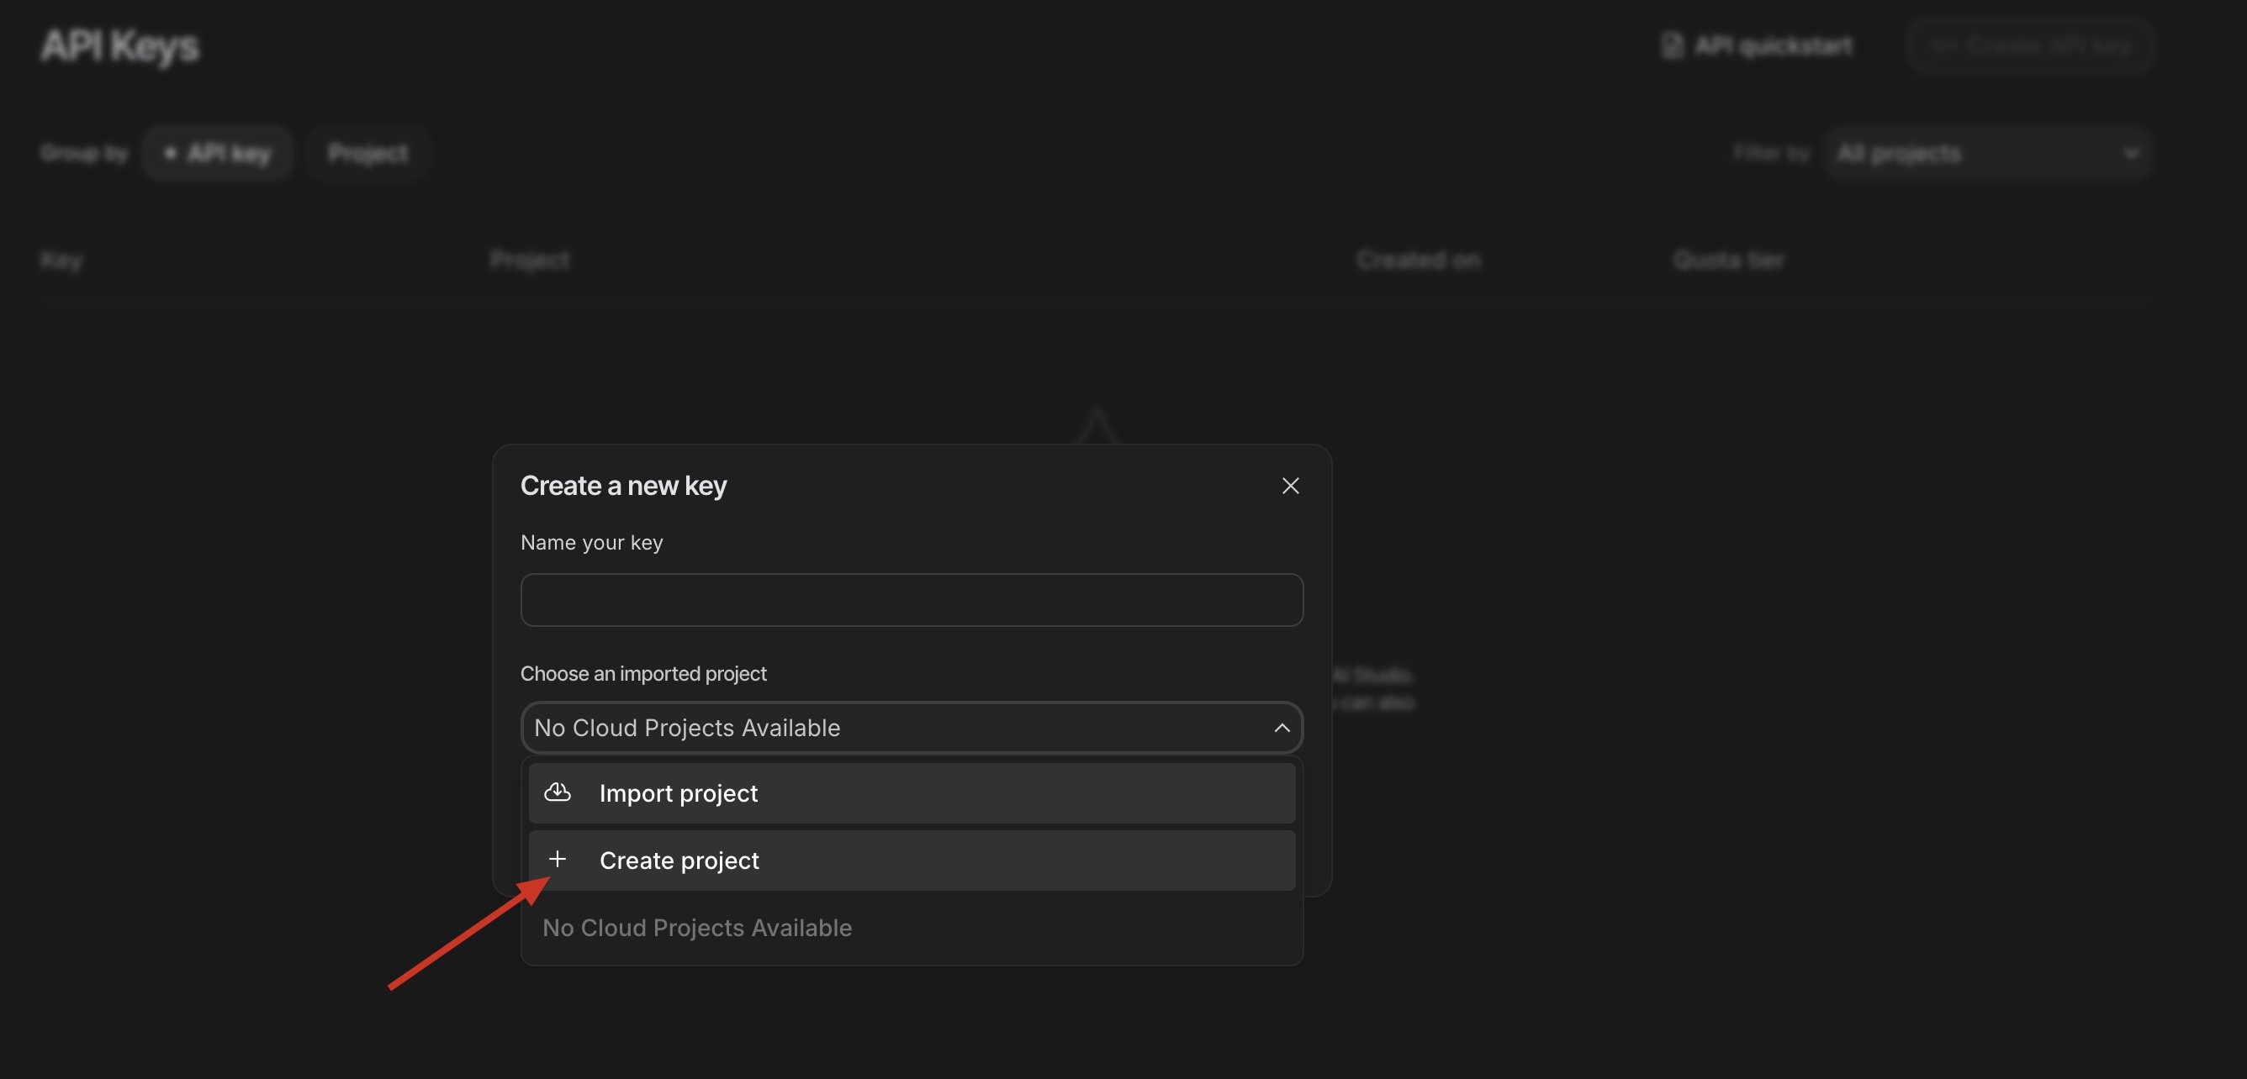Click the Key column header
This screenshot has height=1079, width=2247.
61,260
